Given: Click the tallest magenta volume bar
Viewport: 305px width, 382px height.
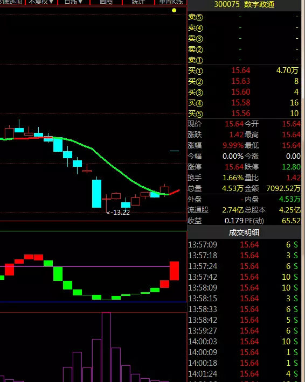Looking at the screenshot, I should point(106,347).
